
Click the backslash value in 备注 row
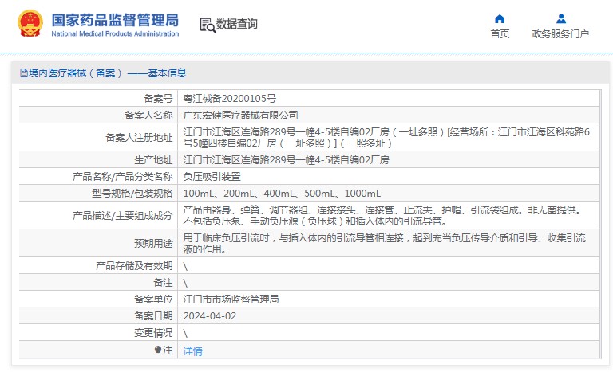click(185, 283)
